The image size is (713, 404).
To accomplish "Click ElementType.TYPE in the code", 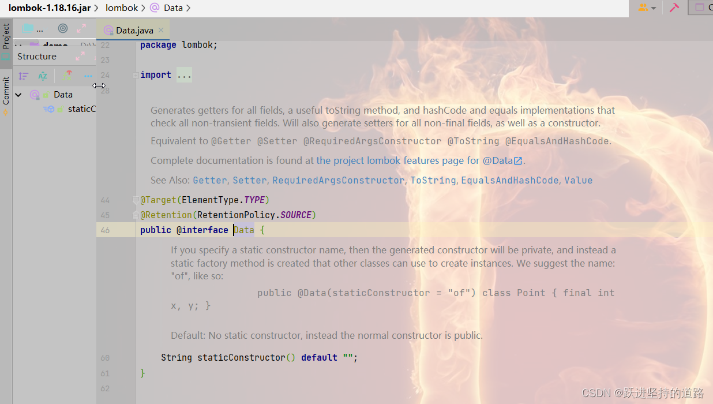I will [x=223, y=200].
